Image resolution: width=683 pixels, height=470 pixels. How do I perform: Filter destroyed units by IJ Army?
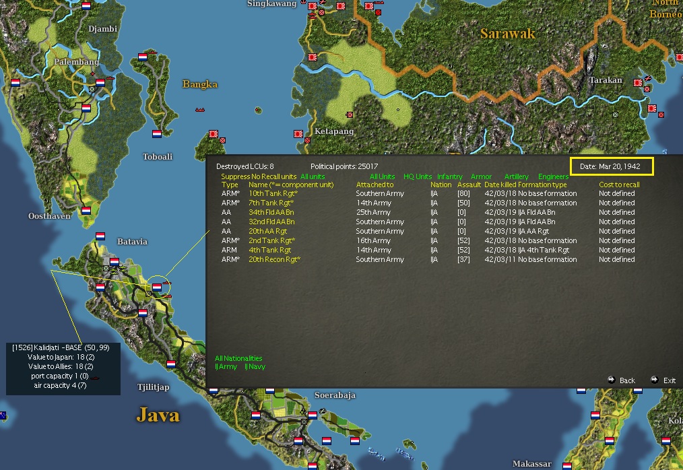pyautogui.click(x=226, y=366)
